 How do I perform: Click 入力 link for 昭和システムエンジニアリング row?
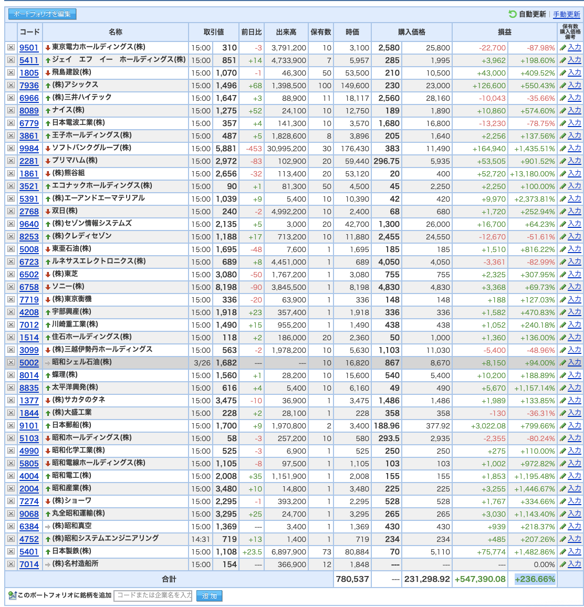tap(575, 539)
